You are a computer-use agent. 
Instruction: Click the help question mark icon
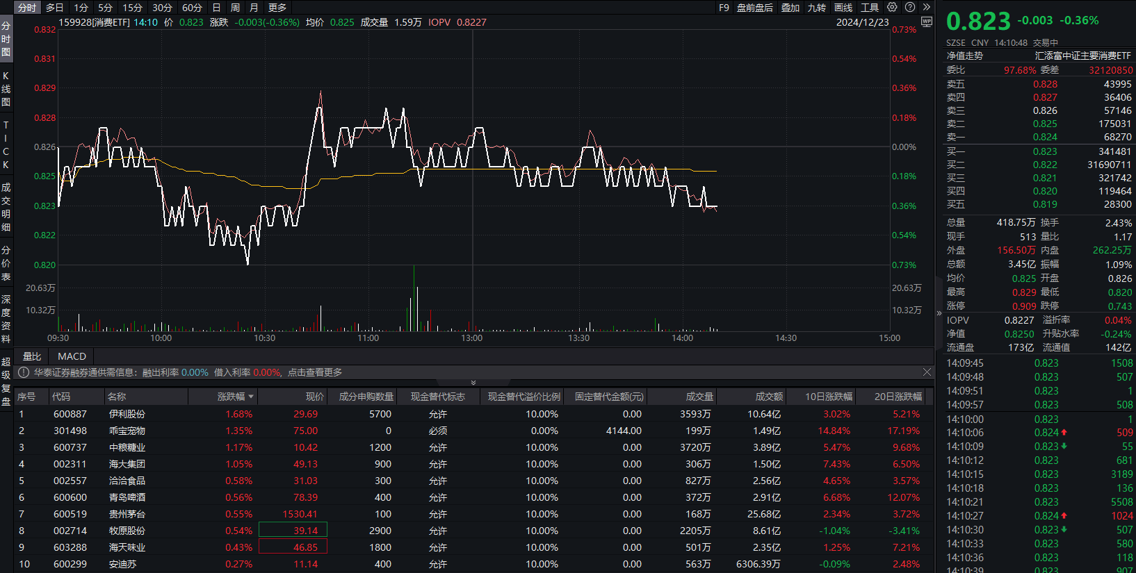click(x=910, y=7)
